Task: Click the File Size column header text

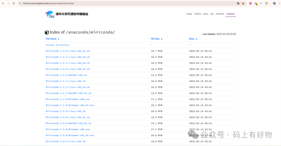Action: pyautogui.click(x=155, y=39)
